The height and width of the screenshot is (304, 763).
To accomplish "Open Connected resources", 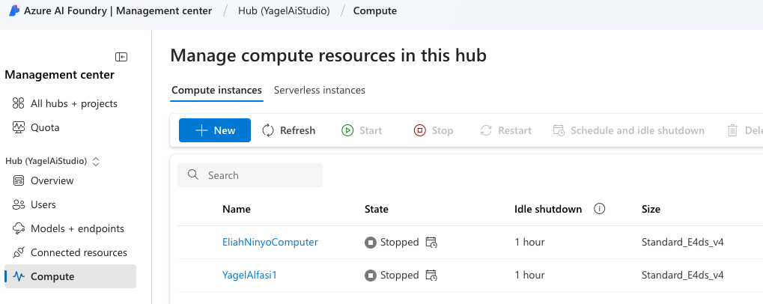I will (70, 252).
